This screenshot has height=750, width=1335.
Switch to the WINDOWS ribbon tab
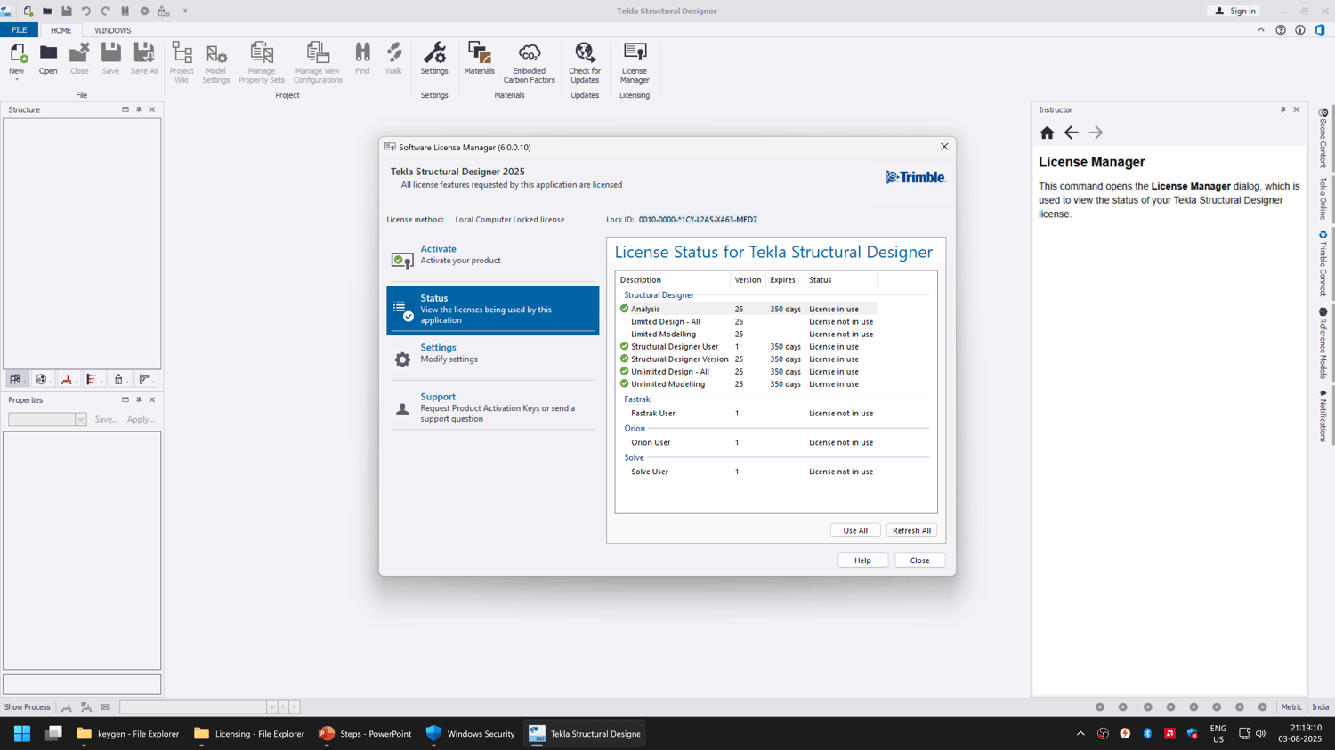pos(113,30)
